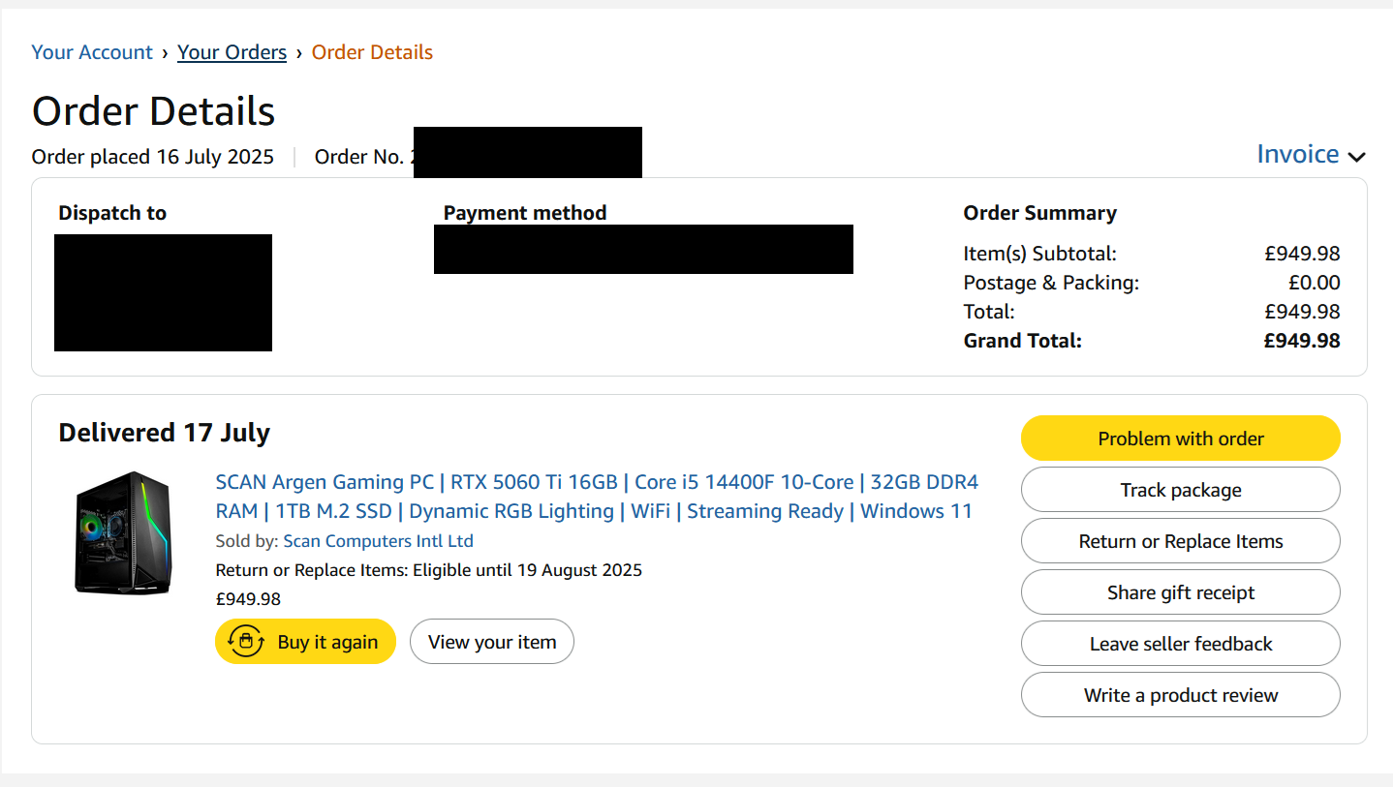
Task: Select View your item button
Action: (492, 641)
